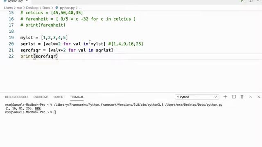Screen dimensions: 262x147
Task: Click the terminal command path line
Action: (114, 105)
